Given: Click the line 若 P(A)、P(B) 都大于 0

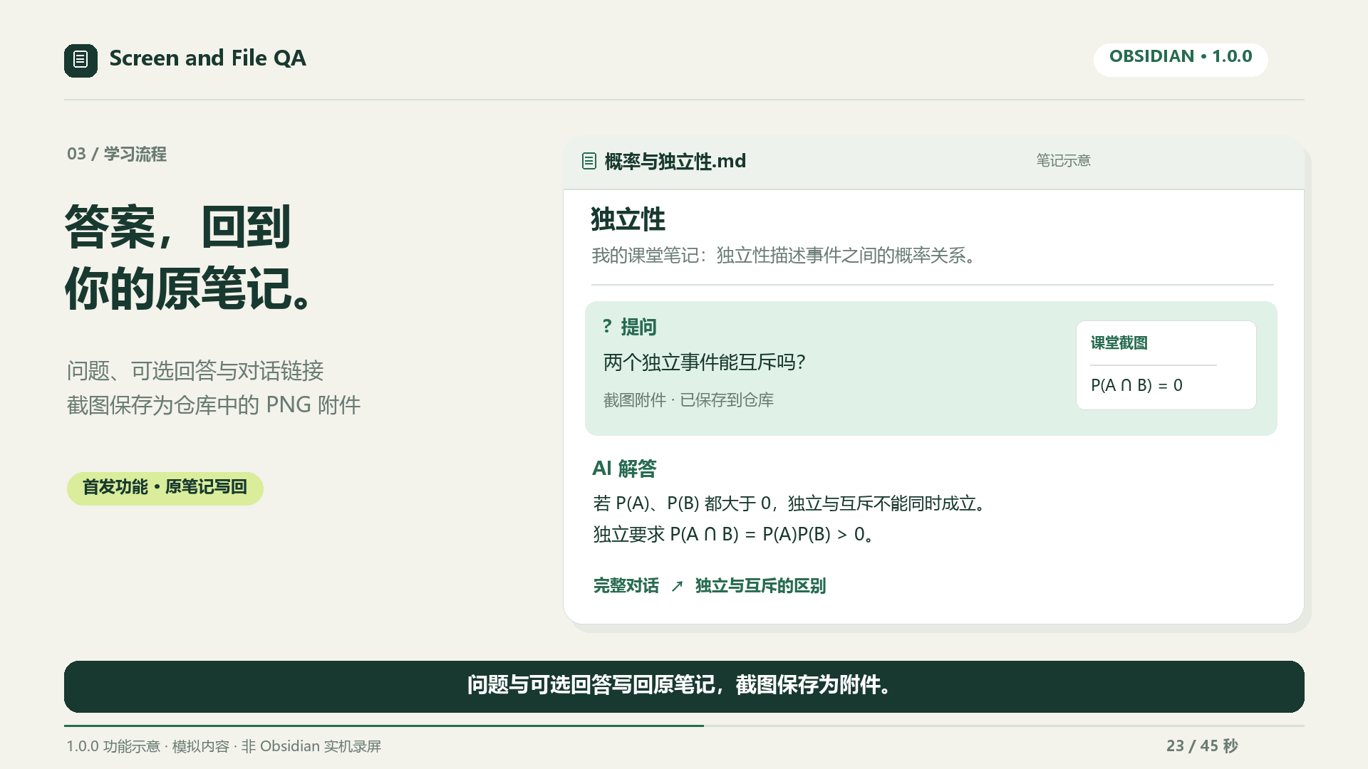Looking at the screenshot, I should coord(790,503).
